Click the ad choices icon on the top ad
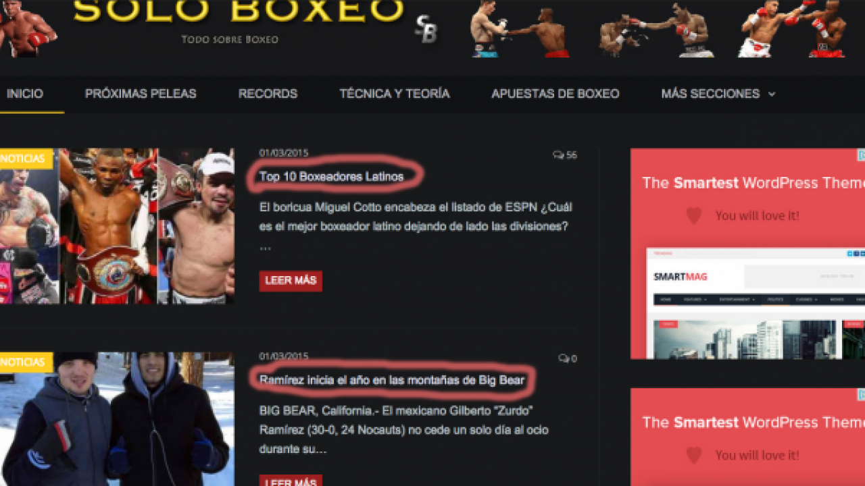The image size is (865, 486). pos(862,155)
